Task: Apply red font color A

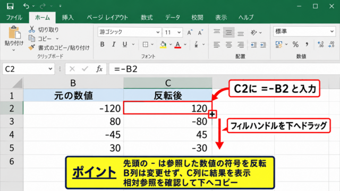Action: tap(177, 45)
